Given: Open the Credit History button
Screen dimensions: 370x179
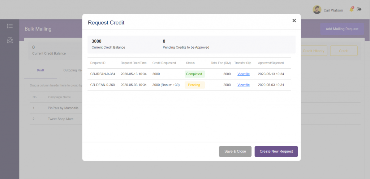Looking at the screenshot, I should click(x=314, y=51).
